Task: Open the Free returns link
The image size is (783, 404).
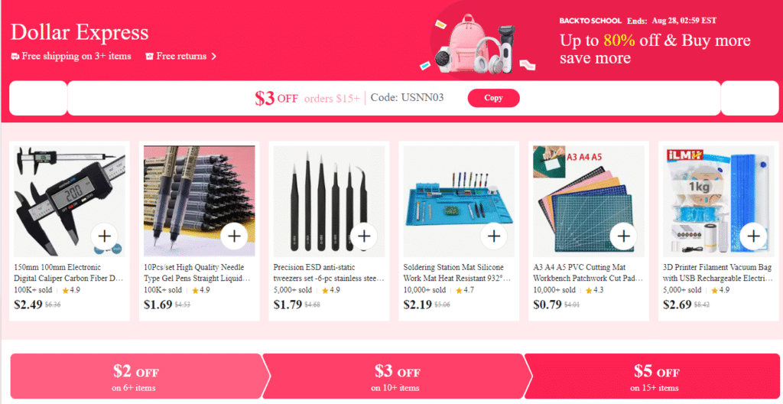Action: (x=181, y=56)
